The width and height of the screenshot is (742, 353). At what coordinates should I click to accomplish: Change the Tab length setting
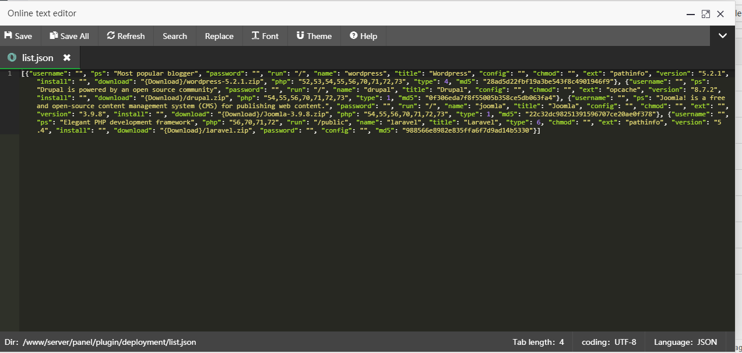(x=538, y=342)
